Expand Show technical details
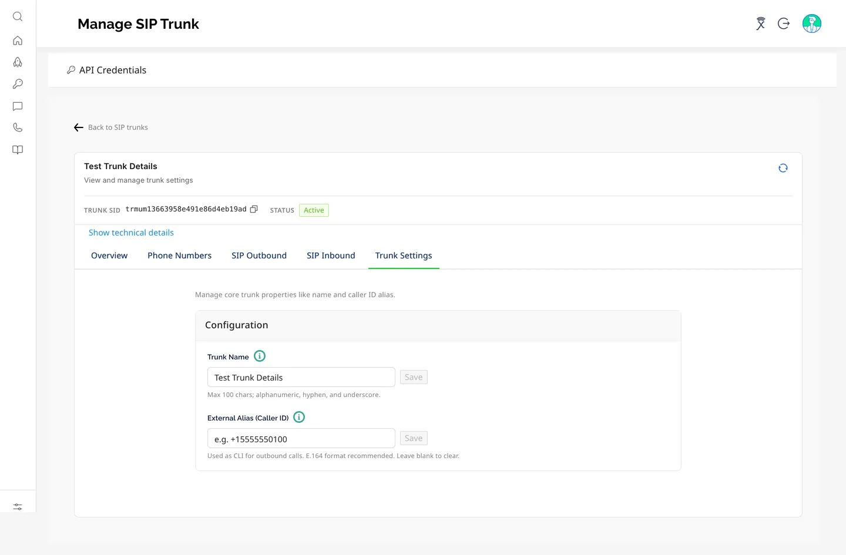Viewport: 846px width, 555px height. 131,233
